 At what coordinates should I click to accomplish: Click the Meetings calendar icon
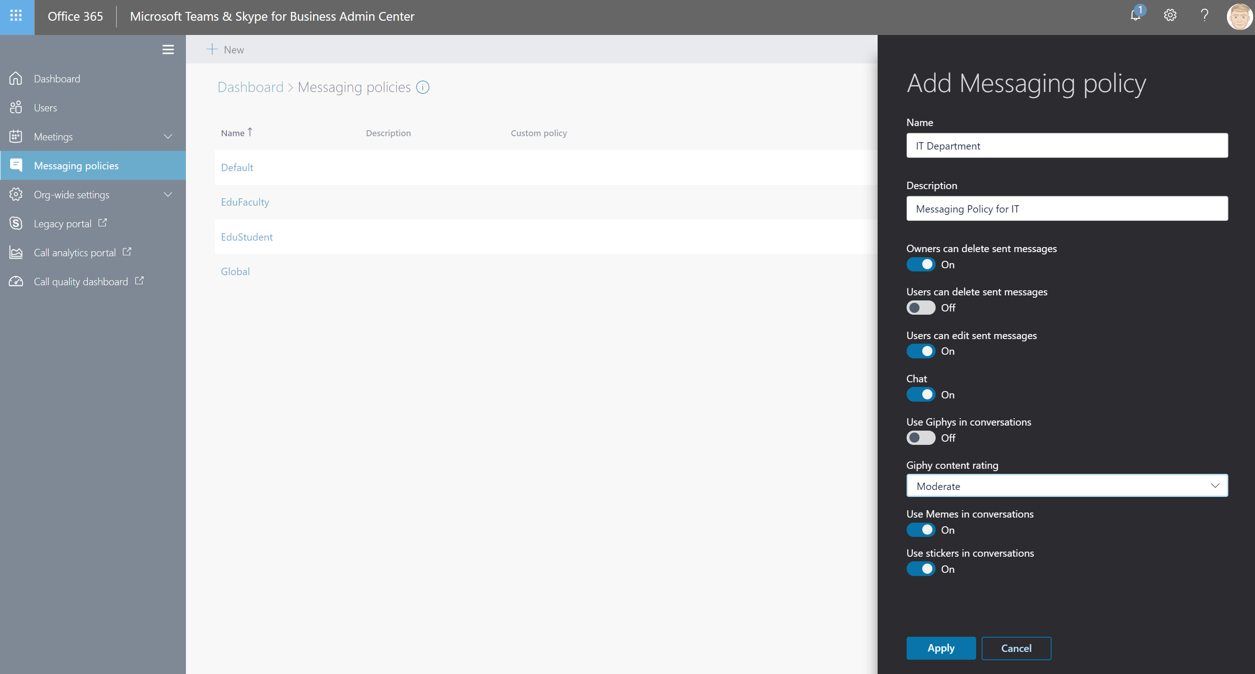tap(16, 136)
